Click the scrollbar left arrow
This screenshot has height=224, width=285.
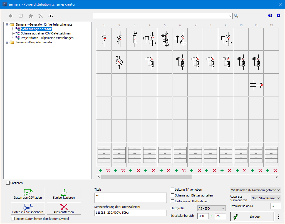coord(99,176)
